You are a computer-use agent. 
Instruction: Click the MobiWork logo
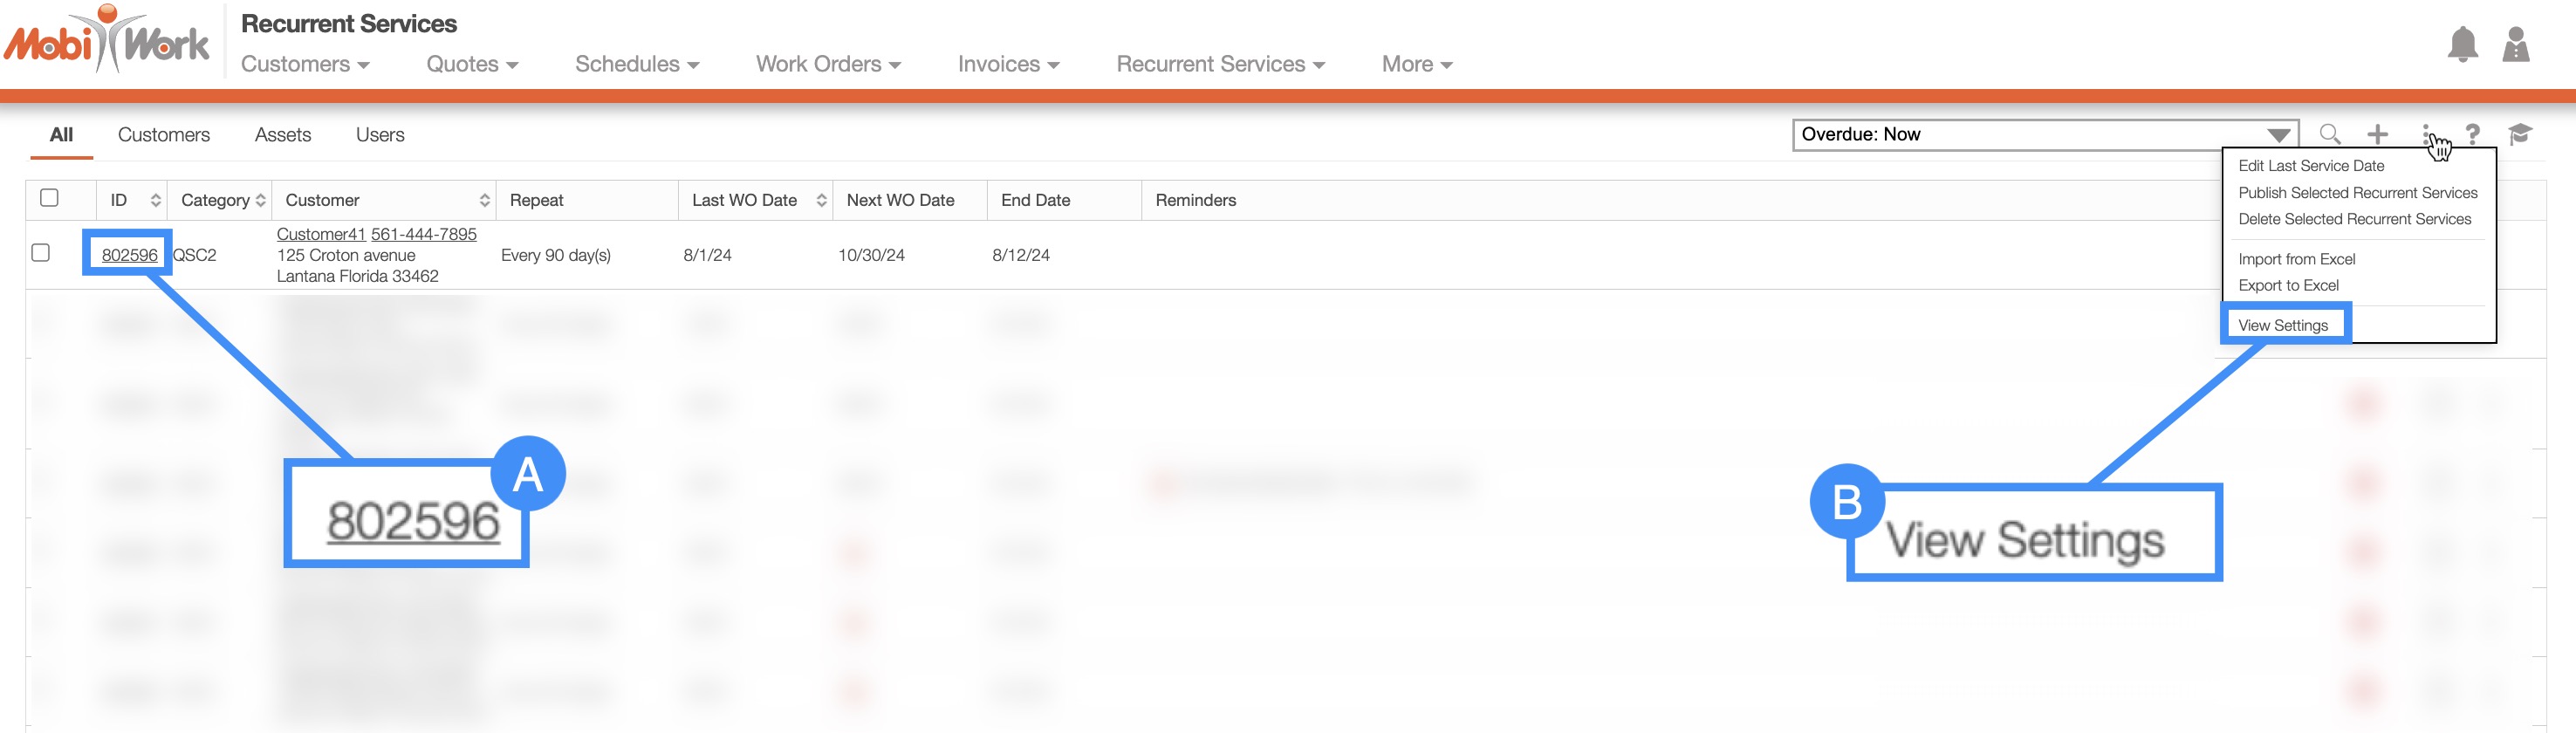107,42
